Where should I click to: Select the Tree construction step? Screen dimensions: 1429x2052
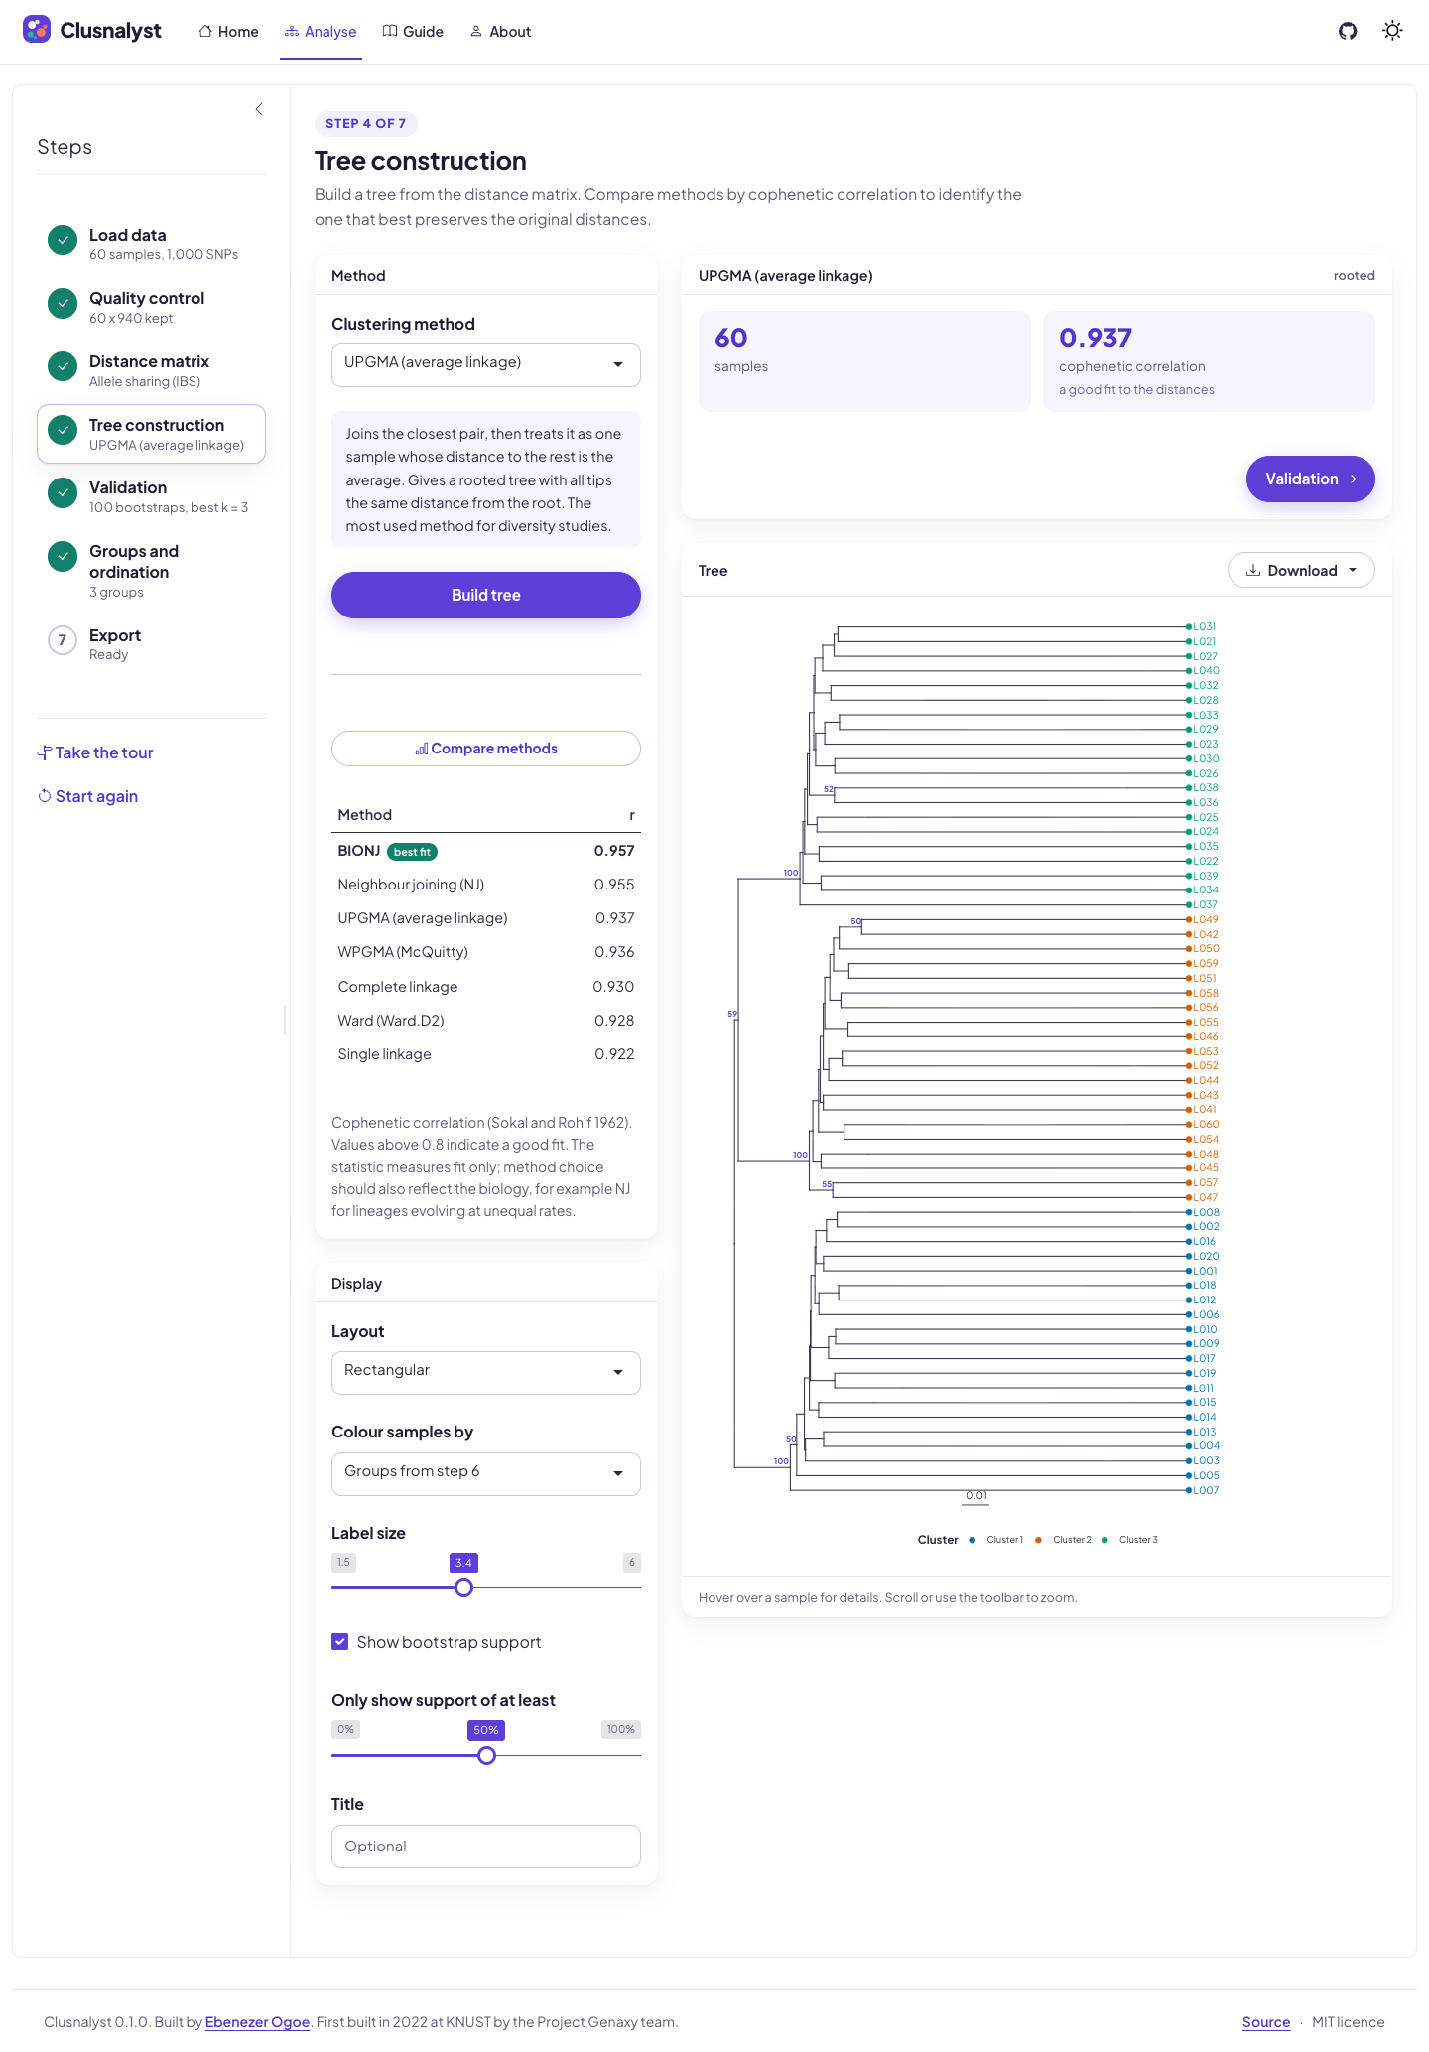click(151, 434)
